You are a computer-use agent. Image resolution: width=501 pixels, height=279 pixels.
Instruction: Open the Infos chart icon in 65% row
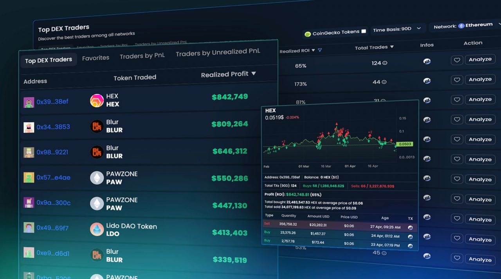pos(427,61)
